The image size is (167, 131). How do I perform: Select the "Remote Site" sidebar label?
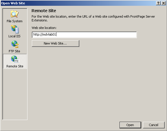click(15, 66)
